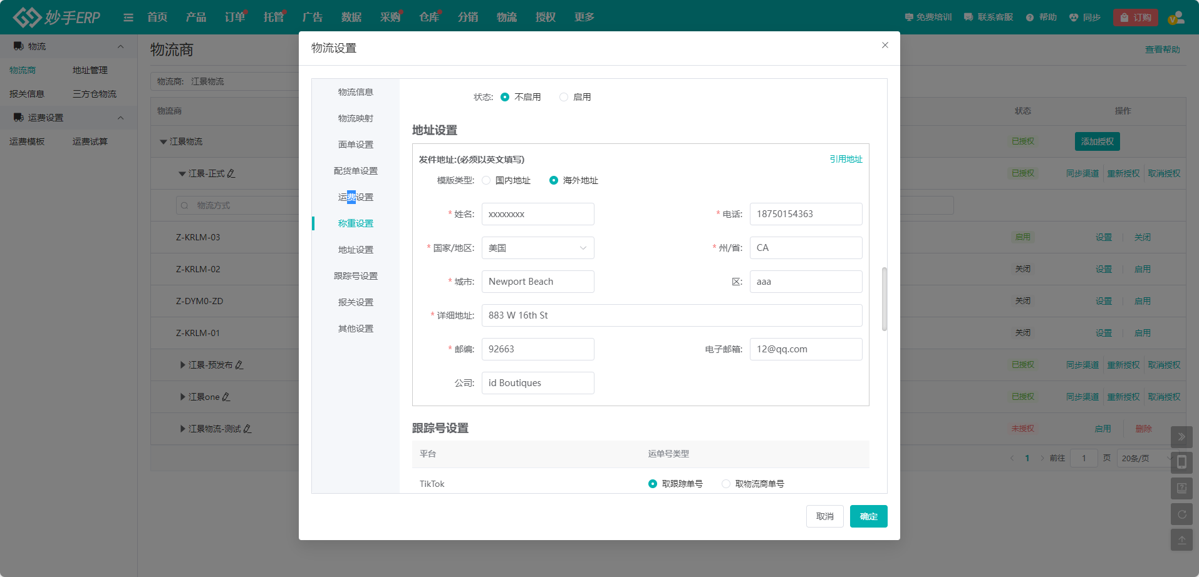Expand the 江景one tree node
The height and width of the screenshot is (577, 1199).
tap(182, 397)
